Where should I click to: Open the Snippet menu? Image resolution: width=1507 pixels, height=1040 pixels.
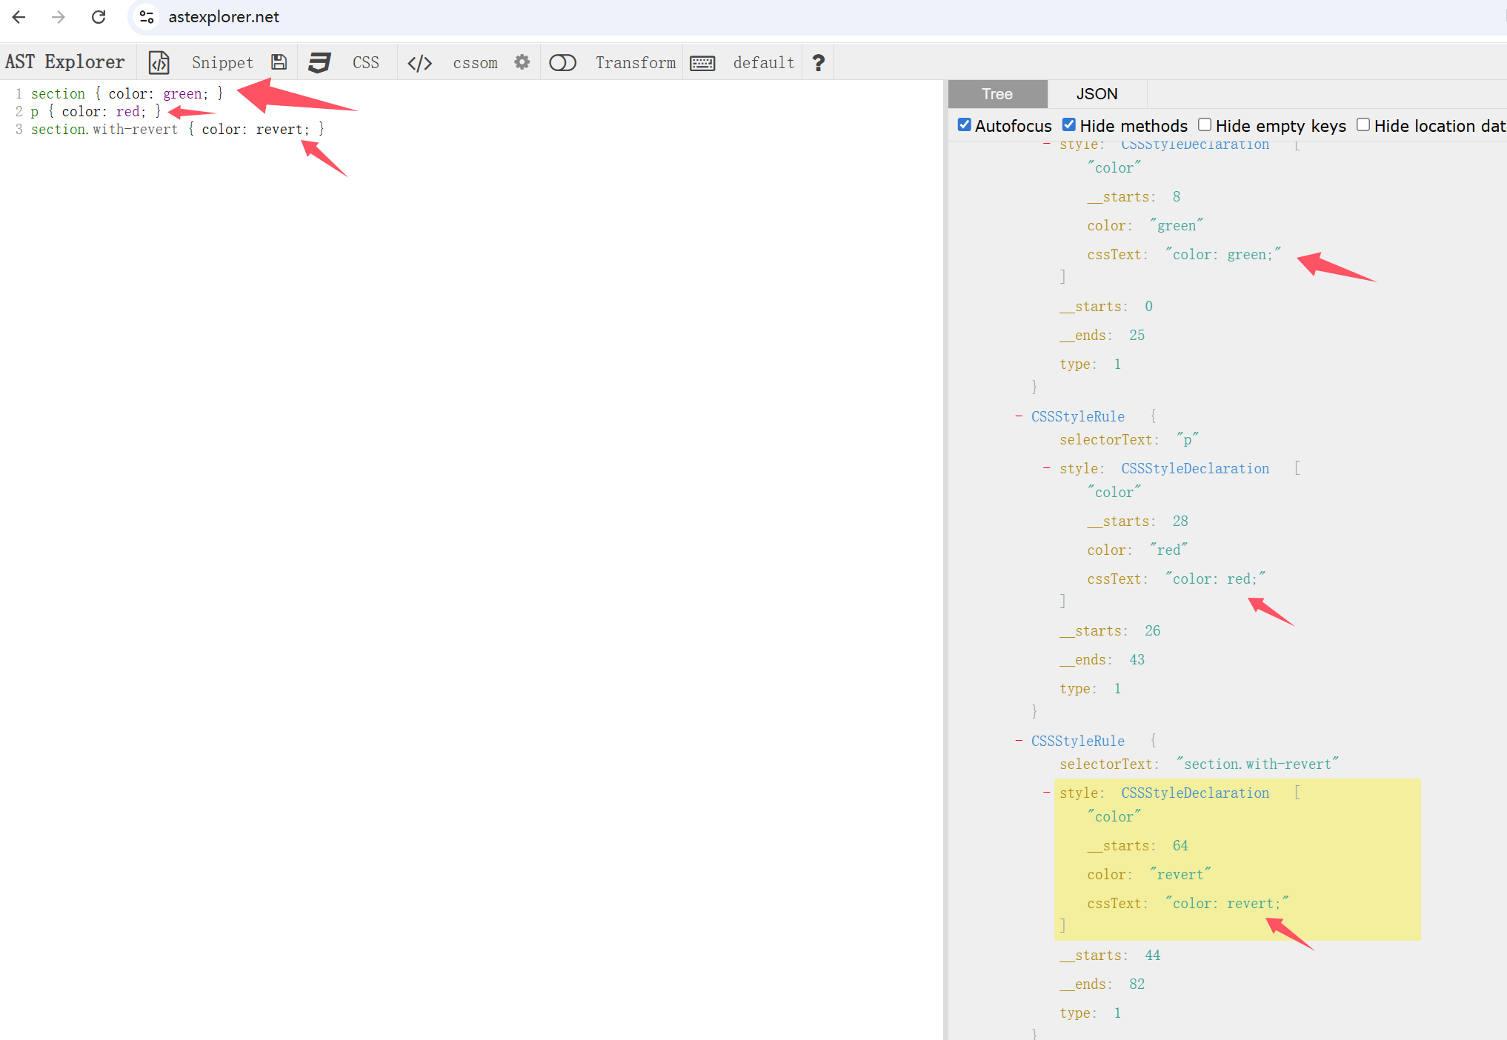click(222, 63)
